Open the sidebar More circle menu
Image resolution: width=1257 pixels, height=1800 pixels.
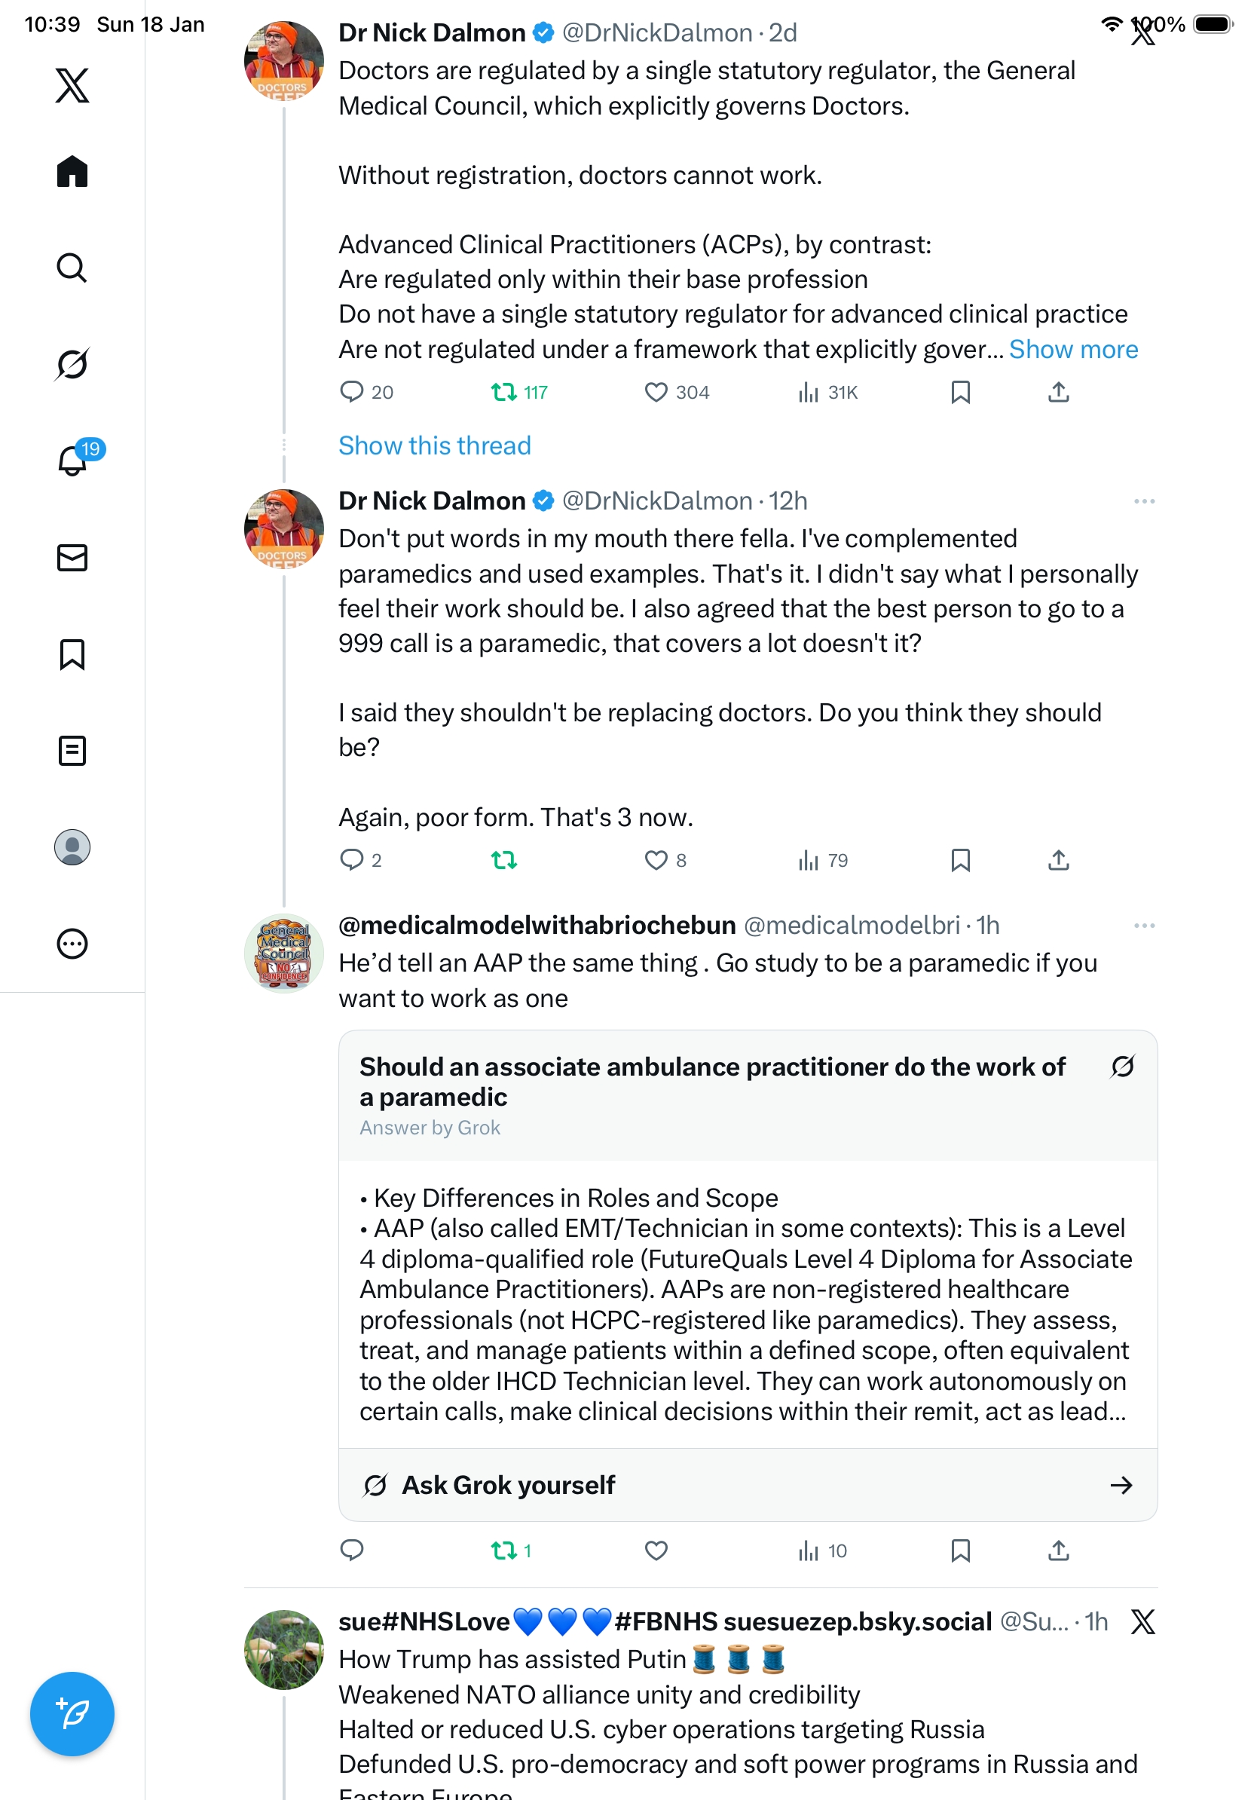click(x=72, y=944)
